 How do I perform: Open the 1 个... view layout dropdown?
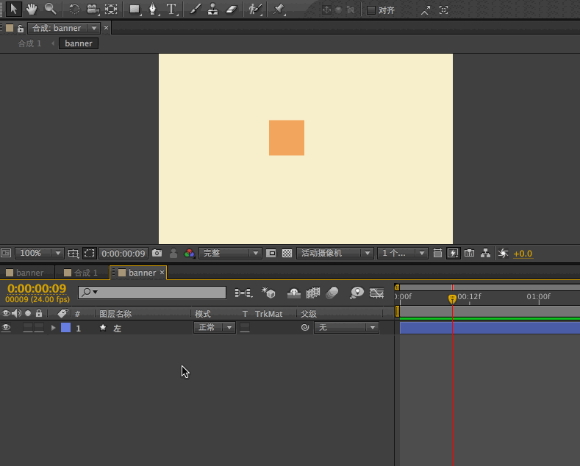coord(402,253)
